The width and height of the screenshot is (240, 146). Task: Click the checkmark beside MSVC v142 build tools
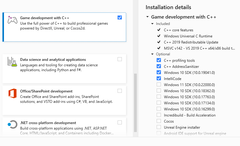coord(159,48)
